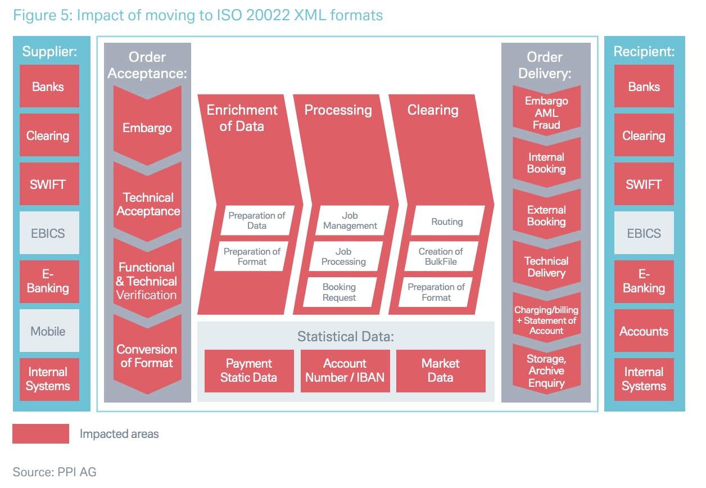Image resolution: width=706 pixels, height=488 pixels.
Task: Click the Storage, Archive Enquiry step
Action: pos(546,371)
